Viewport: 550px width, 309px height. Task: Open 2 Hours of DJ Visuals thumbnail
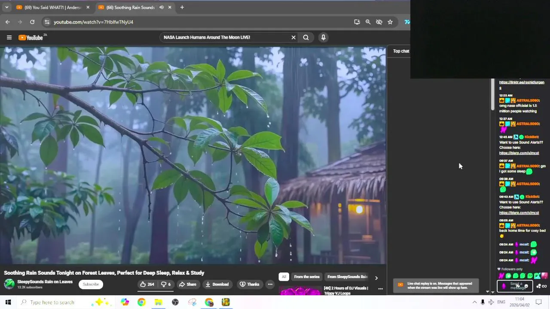[x=300, y=291]
